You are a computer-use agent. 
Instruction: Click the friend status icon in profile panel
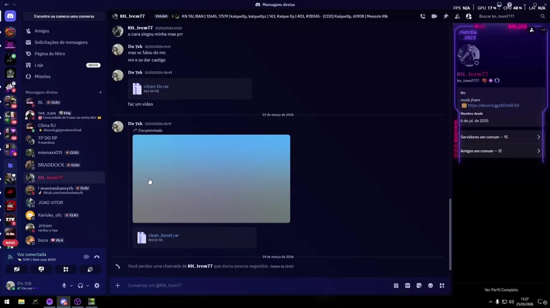[x=532, y=30]
